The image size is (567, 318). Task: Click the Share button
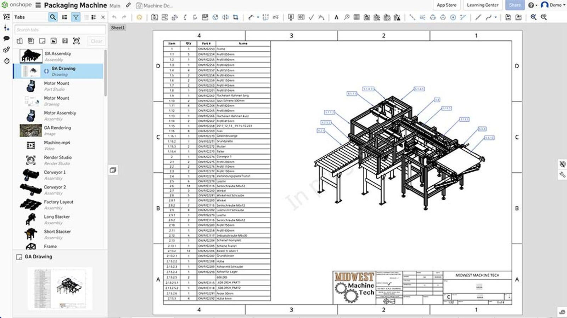(515, 5)
